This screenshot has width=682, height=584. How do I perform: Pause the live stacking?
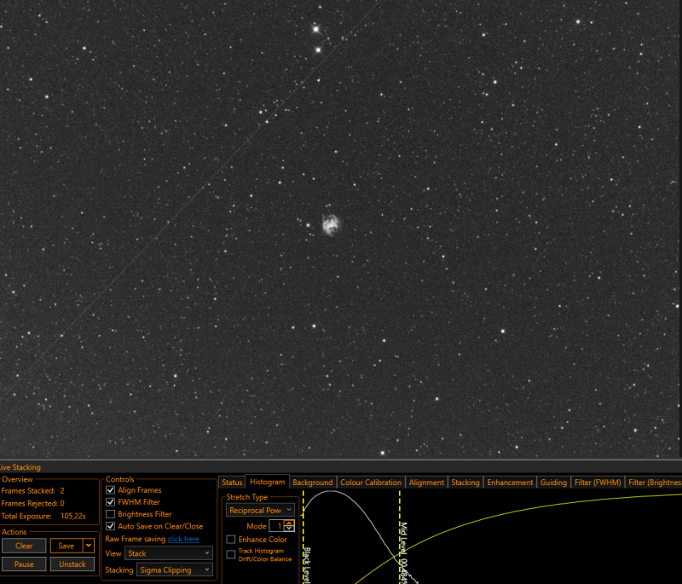click(x=24, y=564)
